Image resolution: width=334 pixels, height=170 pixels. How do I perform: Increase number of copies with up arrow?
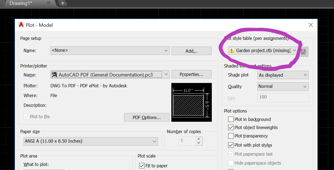(x=199, y=139)
